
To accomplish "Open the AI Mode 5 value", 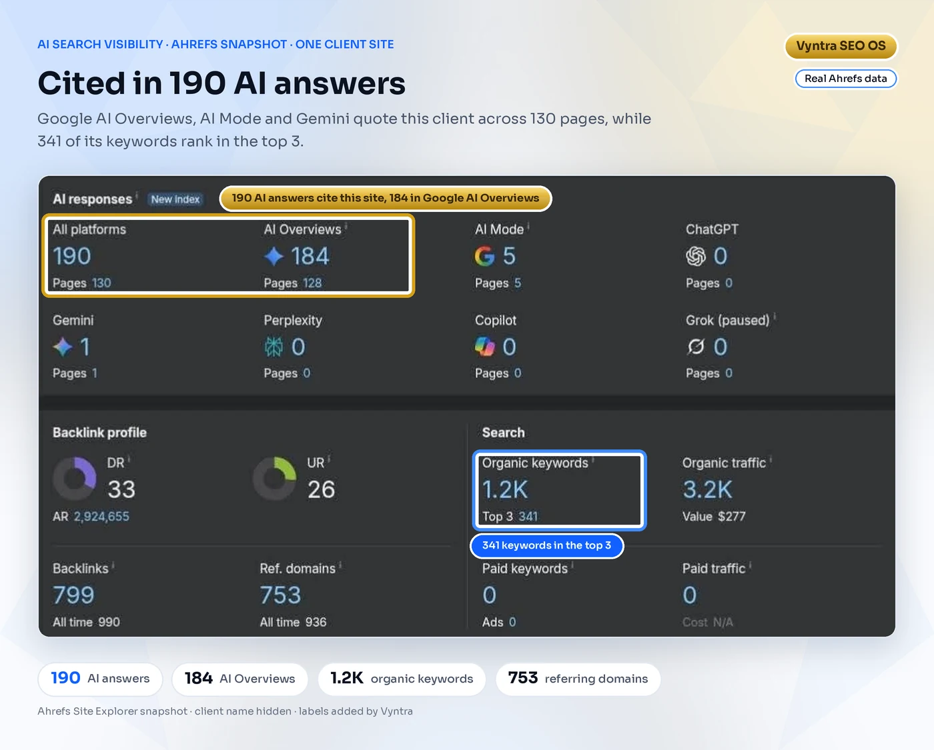I will 509,256.
